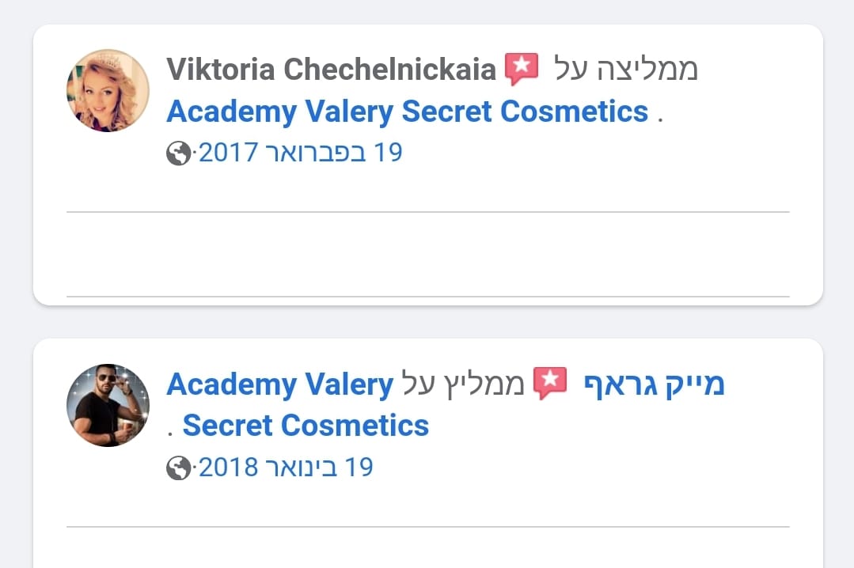Click the globe icon beside the 2017 date

point(179,153)
